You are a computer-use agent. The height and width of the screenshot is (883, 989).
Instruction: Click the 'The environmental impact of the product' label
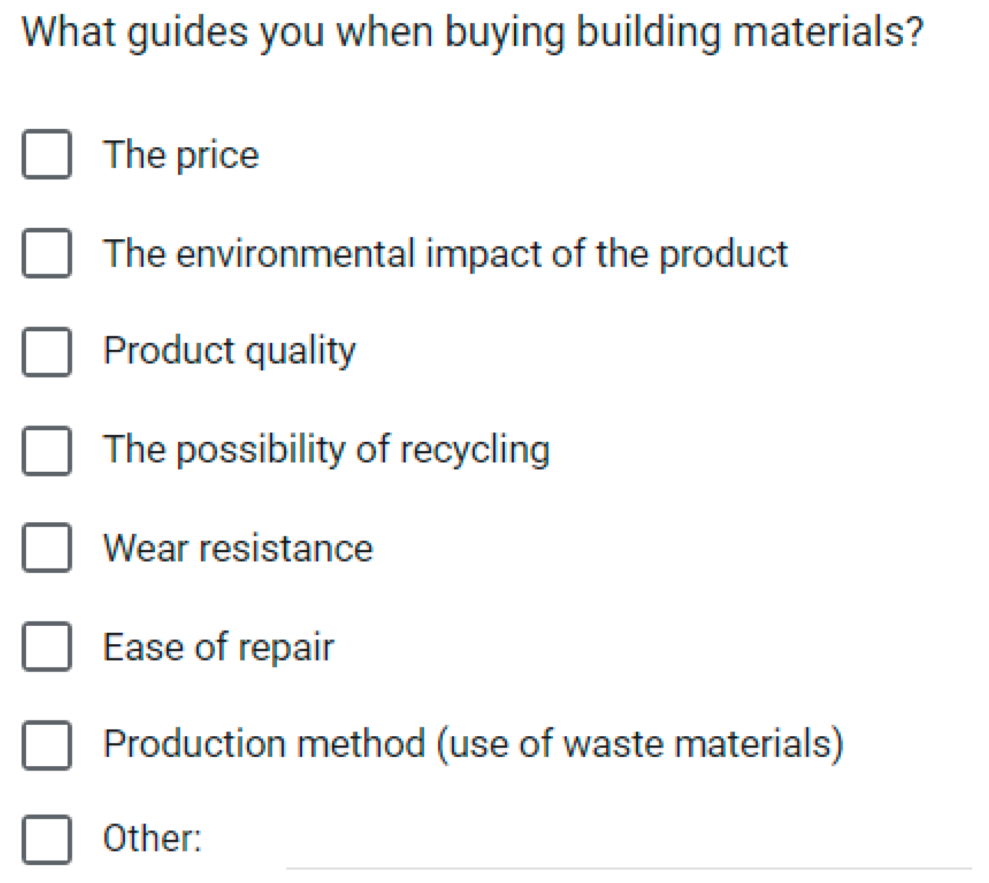point(445,254)
